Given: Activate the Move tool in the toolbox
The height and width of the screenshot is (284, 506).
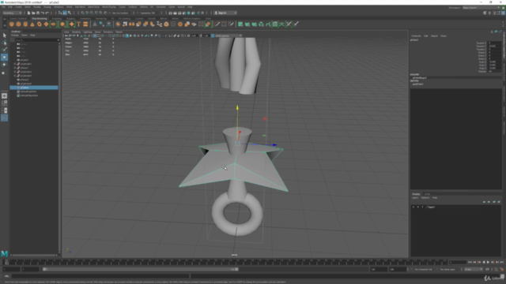Looking at the screenshot, I should [4, 58].
